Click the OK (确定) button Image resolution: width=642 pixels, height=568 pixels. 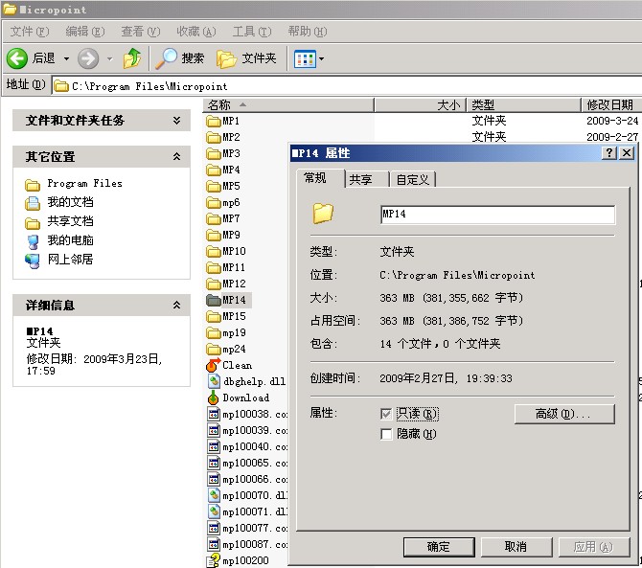point(439,547)
